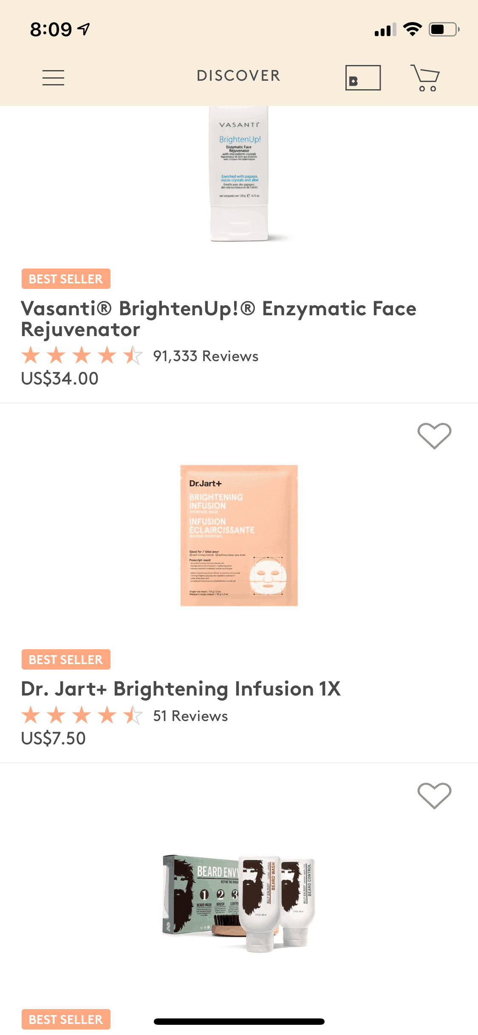This screenshot has height=1035, width=478.
Task: Tap the Dr. Jart+ mask product image
Action: (239, 535)
